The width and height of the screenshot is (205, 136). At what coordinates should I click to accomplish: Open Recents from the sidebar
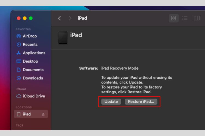click(x=30, y=45)
